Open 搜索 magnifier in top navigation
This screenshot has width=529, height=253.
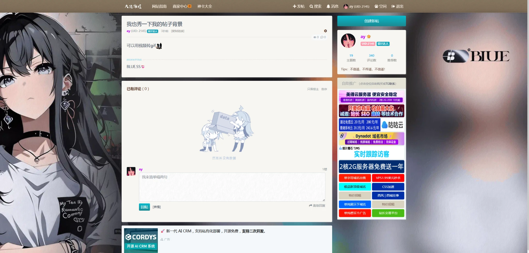(x=311, y=6)
